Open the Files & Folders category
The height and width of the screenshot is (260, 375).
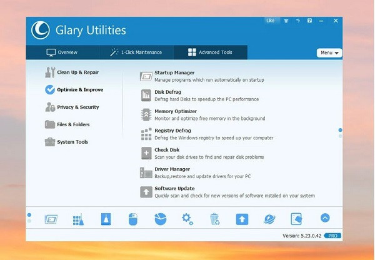click(67, 124)
